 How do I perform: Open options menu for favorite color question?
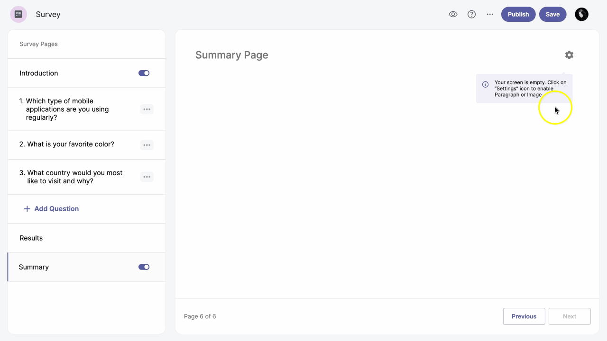point(147,145)
